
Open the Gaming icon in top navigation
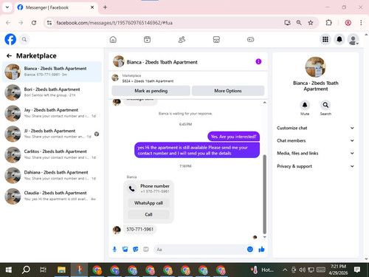pos(251,40)
